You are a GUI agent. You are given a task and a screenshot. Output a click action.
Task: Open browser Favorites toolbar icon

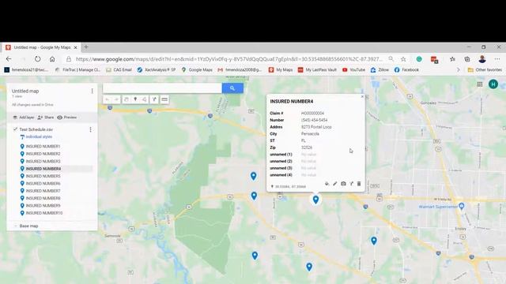click(452, 59)
